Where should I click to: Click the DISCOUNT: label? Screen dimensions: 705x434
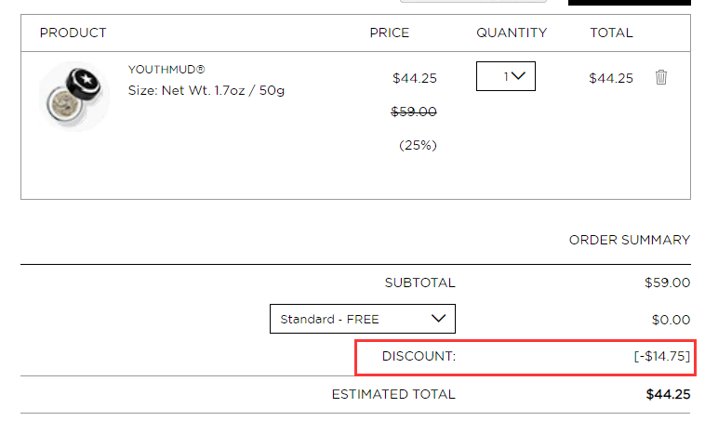click(x=419, y=356)
